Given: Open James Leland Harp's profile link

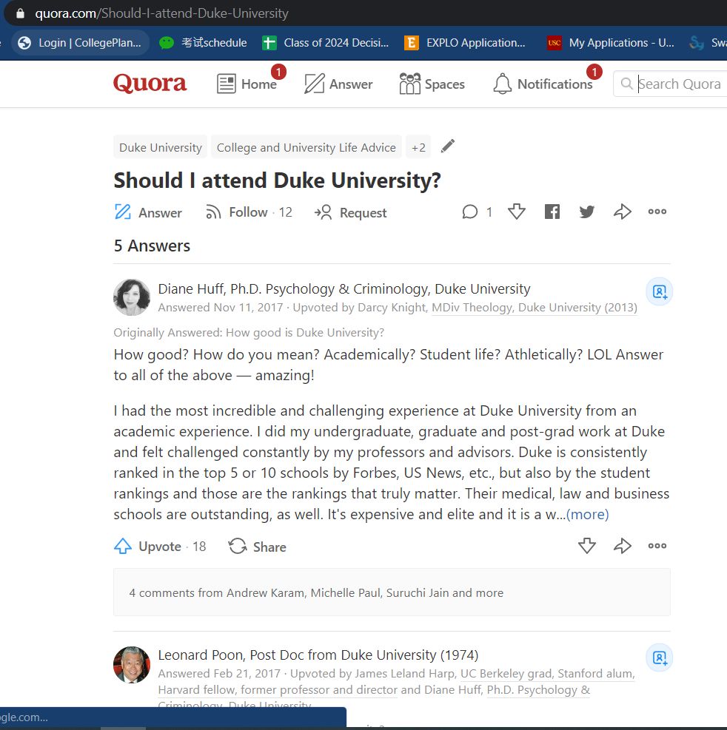Looking at the screenshot, I should point(404,673).
